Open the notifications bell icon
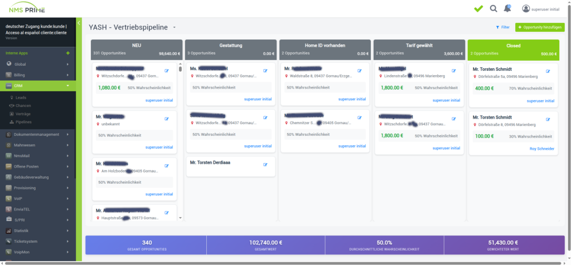Image resolution: width=571 pixels, height=265 pixels. [507, 8]
